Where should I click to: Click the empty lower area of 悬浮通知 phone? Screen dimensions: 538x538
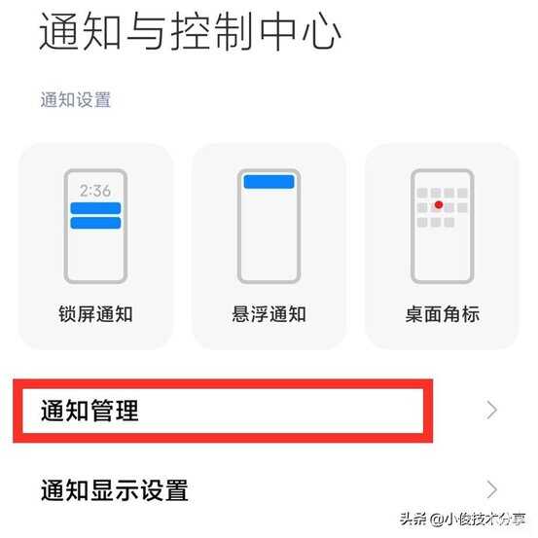point(269,236)
